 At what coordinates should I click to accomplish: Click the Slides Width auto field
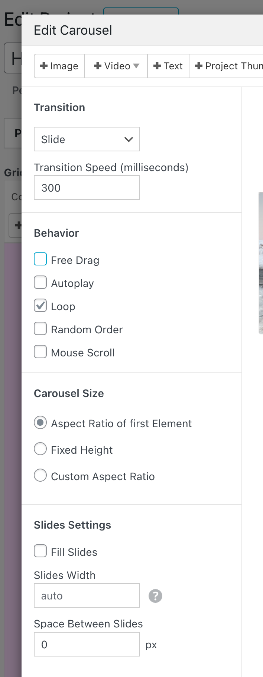pos(87,595)
